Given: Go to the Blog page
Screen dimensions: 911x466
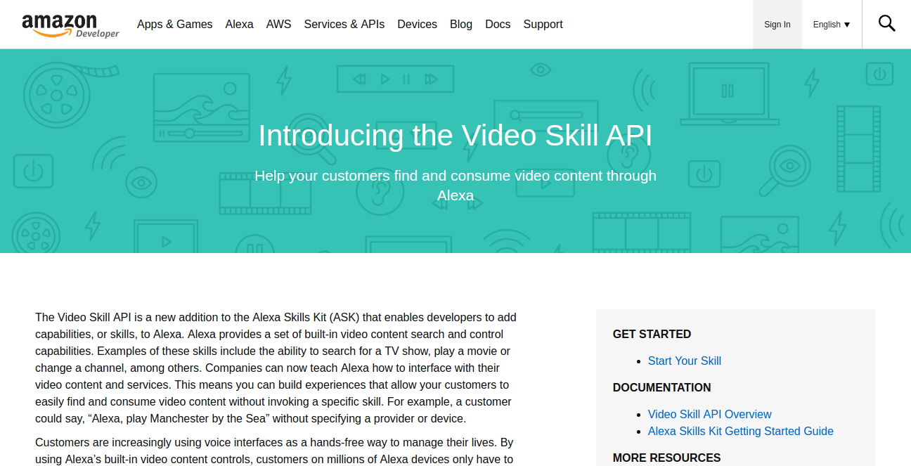Looking at the screenshot, I should (x=461, y=24).
